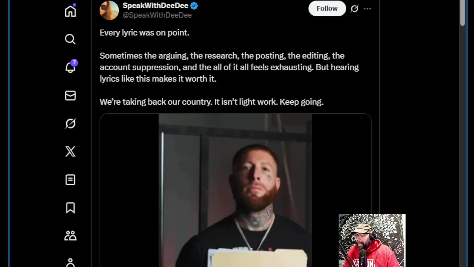Image resolution: width=474 pixels, height=267 pixels.
Task: Open the Explore search icon
Action: tap(70, 39)
